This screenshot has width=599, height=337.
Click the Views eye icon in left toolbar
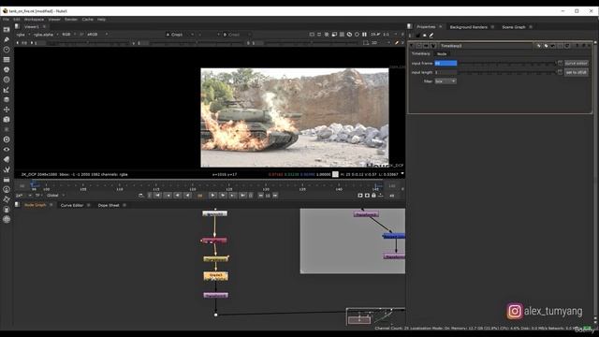pos(7,150)
